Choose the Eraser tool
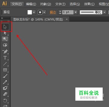The height and width of the screenshot is (107, 109). coord(5,94)
